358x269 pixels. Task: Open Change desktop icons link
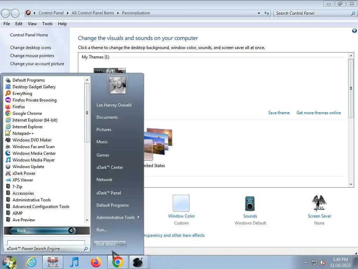(x=31, y=48)
